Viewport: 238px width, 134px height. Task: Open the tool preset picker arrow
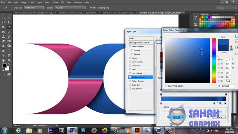pyautogui.click(x=9, y=8)
